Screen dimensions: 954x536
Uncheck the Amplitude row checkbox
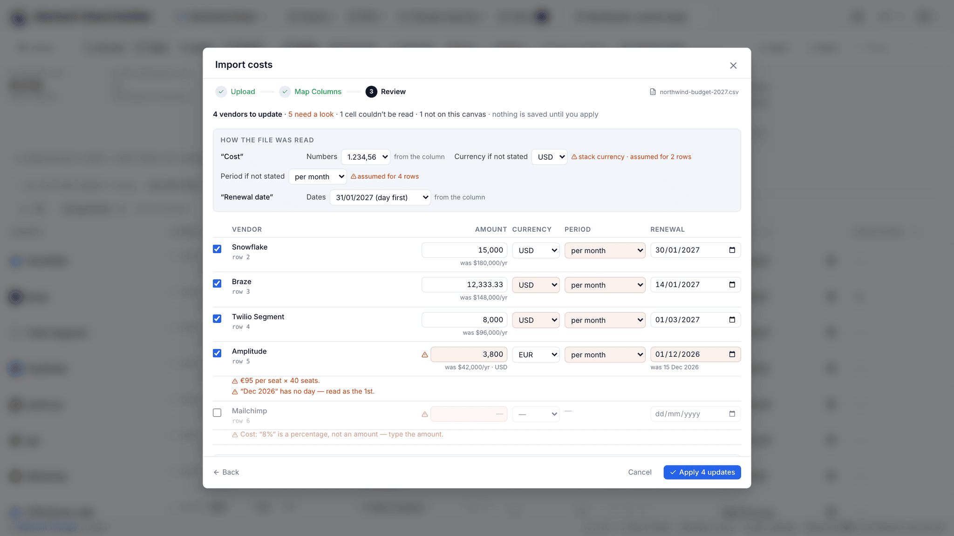click(217, 353)
